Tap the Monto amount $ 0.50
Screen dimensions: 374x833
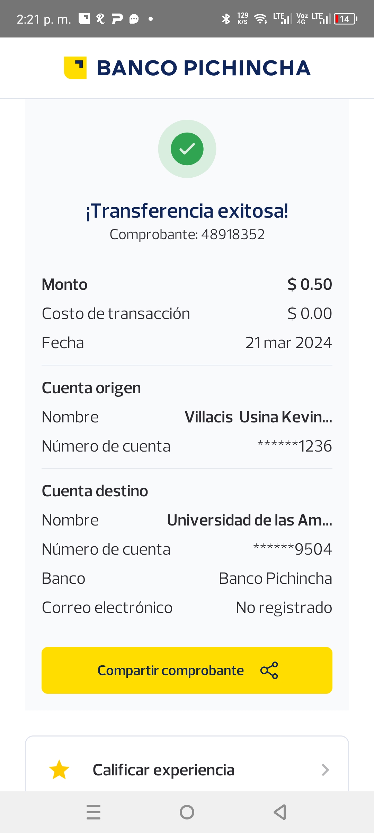(310, 284)
